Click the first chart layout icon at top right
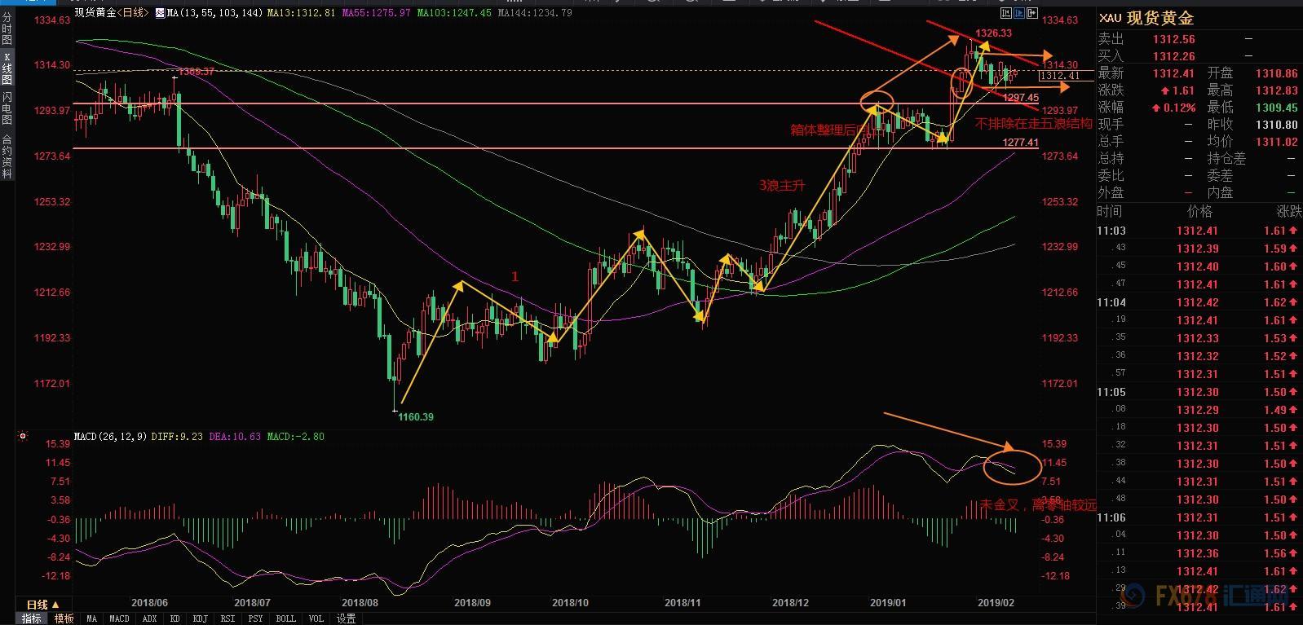This screenshot has width=1303, height=625. coord(1006,13)
